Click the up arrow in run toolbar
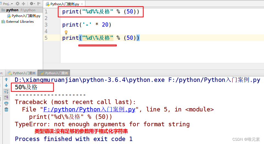The width and height of the screenshot is (264, 144). point(6,79)
